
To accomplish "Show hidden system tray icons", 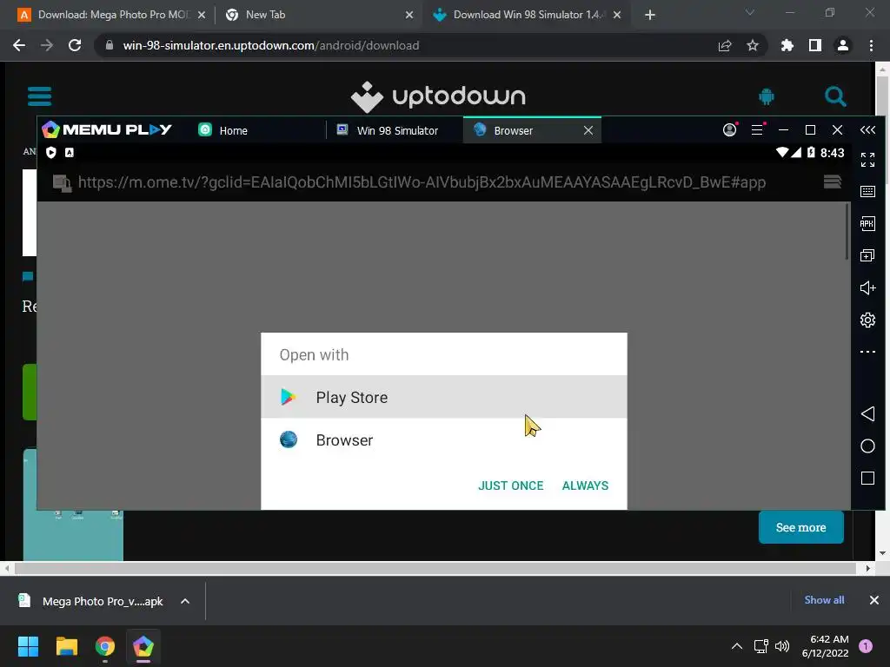I will point(737,646).
